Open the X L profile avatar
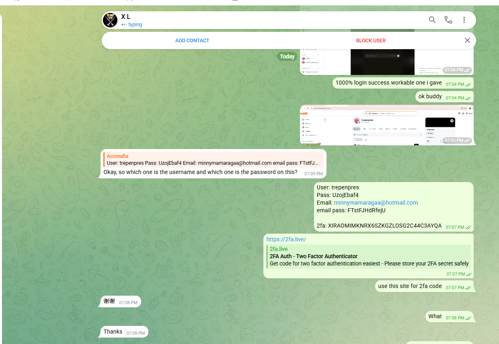 click(110, 20)
